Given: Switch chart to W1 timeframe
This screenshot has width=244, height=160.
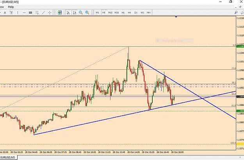Looking at the screenshot, I should click(x=142, y=12).
